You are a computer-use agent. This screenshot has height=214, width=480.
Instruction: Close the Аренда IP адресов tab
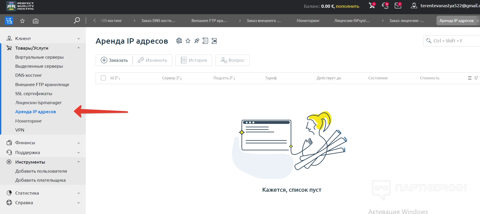[478, 20]
